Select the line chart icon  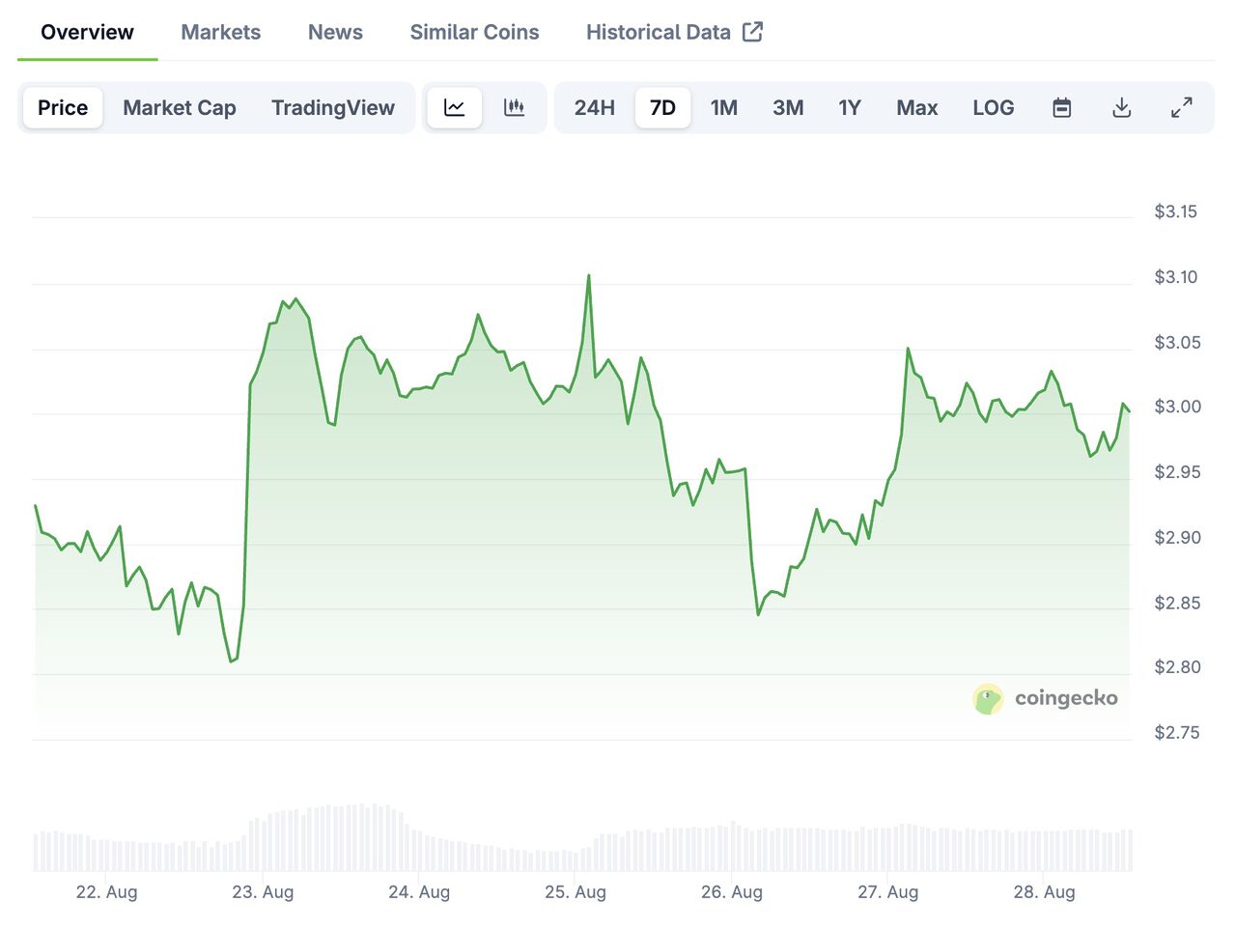pos(454,107)
